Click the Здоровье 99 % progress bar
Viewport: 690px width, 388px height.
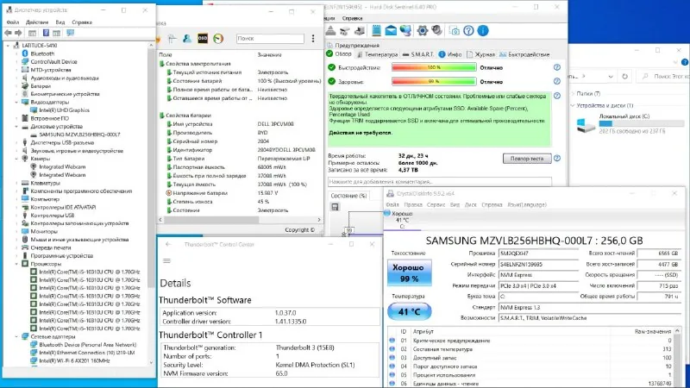434,81
